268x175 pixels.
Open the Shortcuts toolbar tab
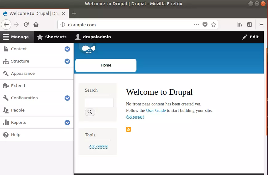52,37
